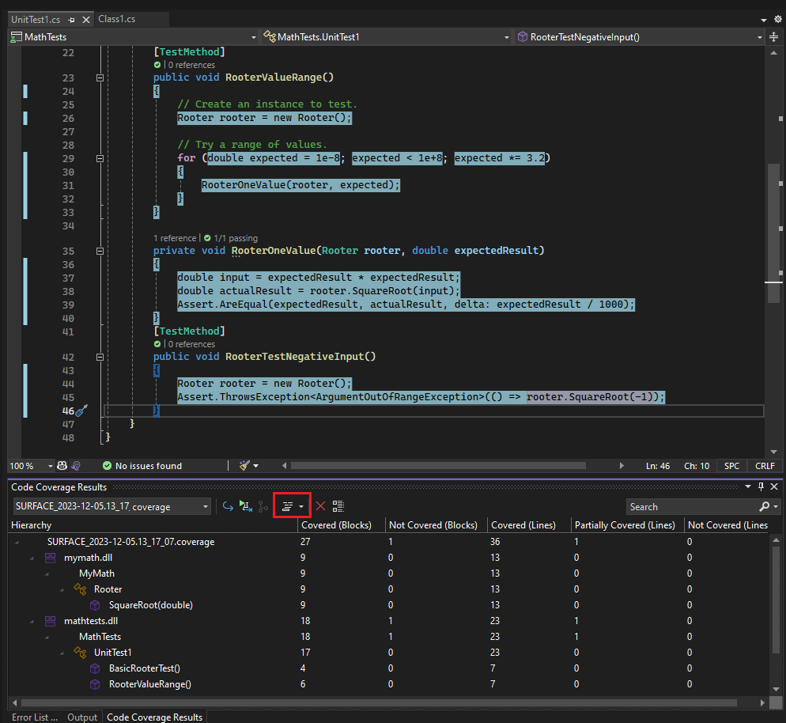The height and width of the screenshot is (723, 786).
Task: Click the 'Ch: 10' character indicator
Action: click(x=697, y=466)
